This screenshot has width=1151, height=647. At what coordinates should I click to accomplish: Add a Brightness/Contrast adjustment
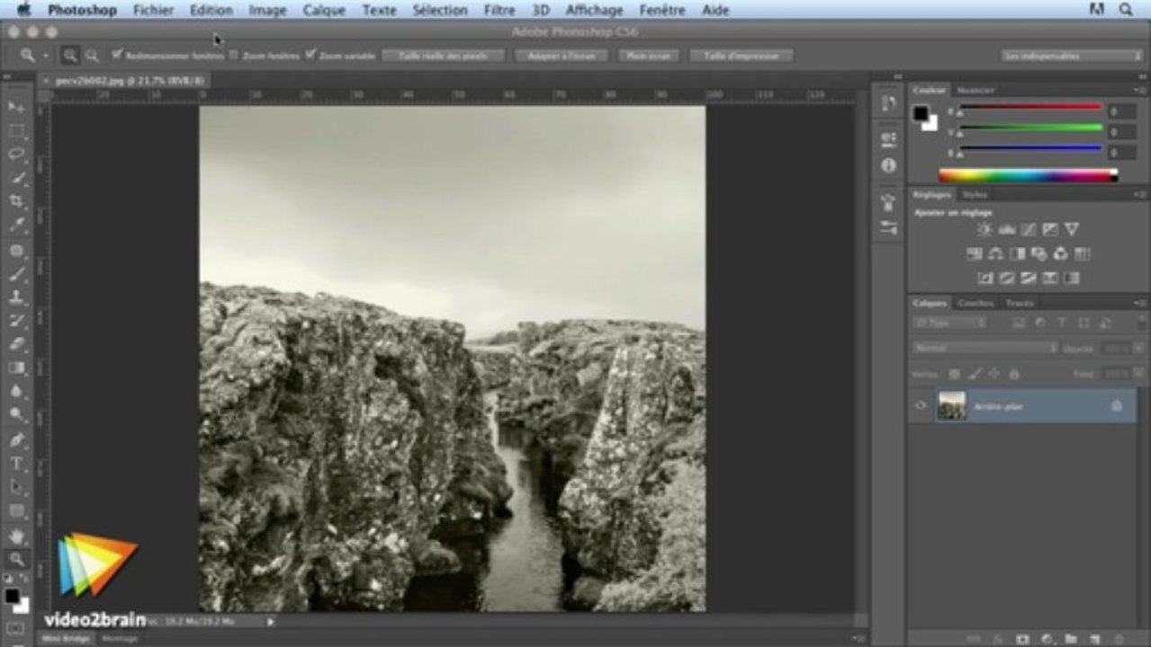pyautogui.click(x=985, y=230)
